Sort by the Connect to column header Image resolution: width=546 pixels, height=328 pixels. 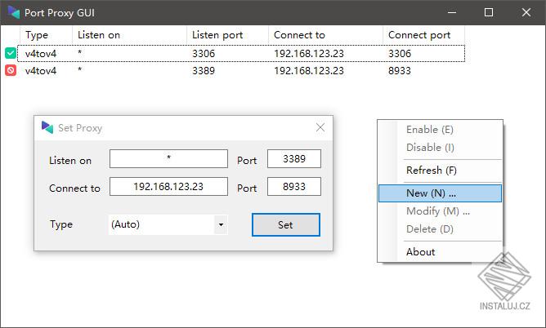[x=325, y=35]
